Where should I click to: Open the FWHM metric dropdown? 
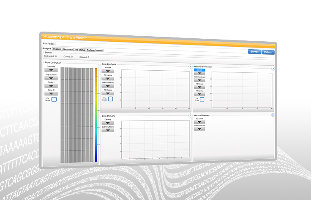(x=107, y=71)
